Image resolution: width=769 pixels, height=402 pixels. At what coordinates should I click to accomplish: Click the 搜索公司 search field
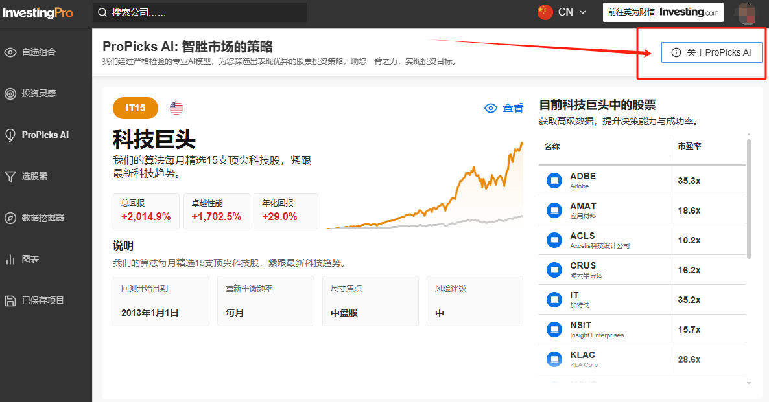tap(200, 12)
